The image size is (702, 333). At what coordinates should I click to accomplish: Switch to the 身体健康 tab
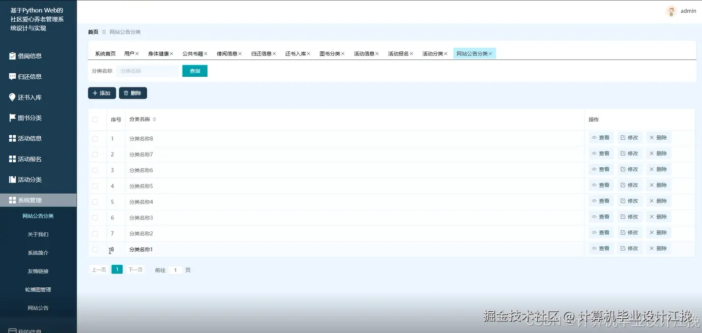(x=158, y=53)
